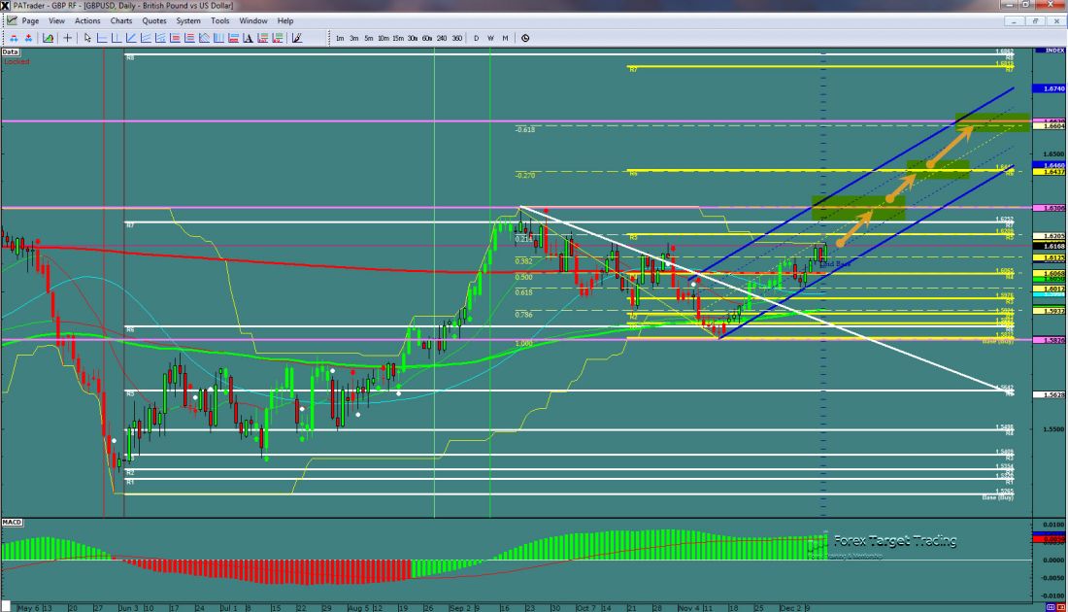Screen dimensions: 1068x612
Task: Click the pencil draw tool icon
Action: tap(296, 38)
